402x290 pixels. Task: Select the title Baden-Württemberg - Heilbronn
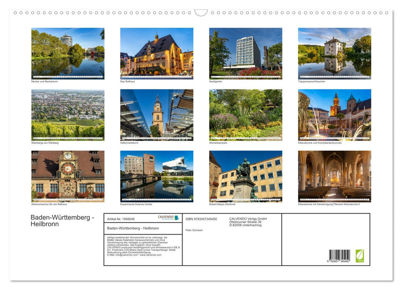(x=62, y=220)
